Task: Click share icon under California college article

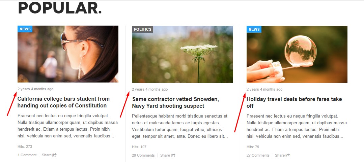Action: [x=55, y=155]
